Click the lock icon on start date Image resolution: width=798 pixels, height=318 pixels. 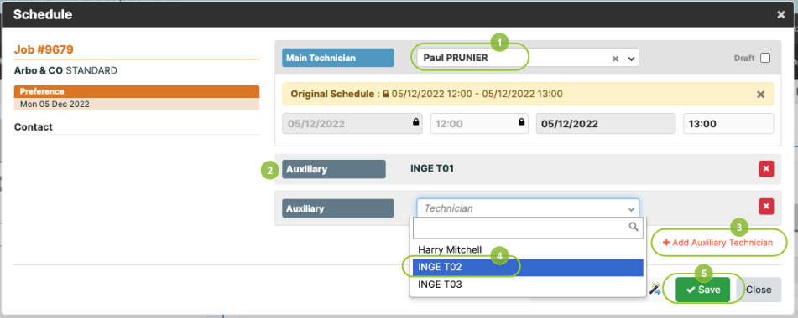click(416, 123)
